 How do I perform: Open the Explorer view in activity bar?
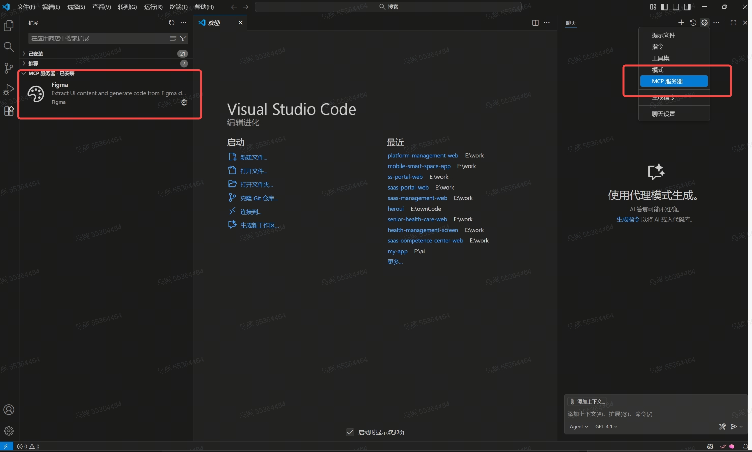[8, 26]
